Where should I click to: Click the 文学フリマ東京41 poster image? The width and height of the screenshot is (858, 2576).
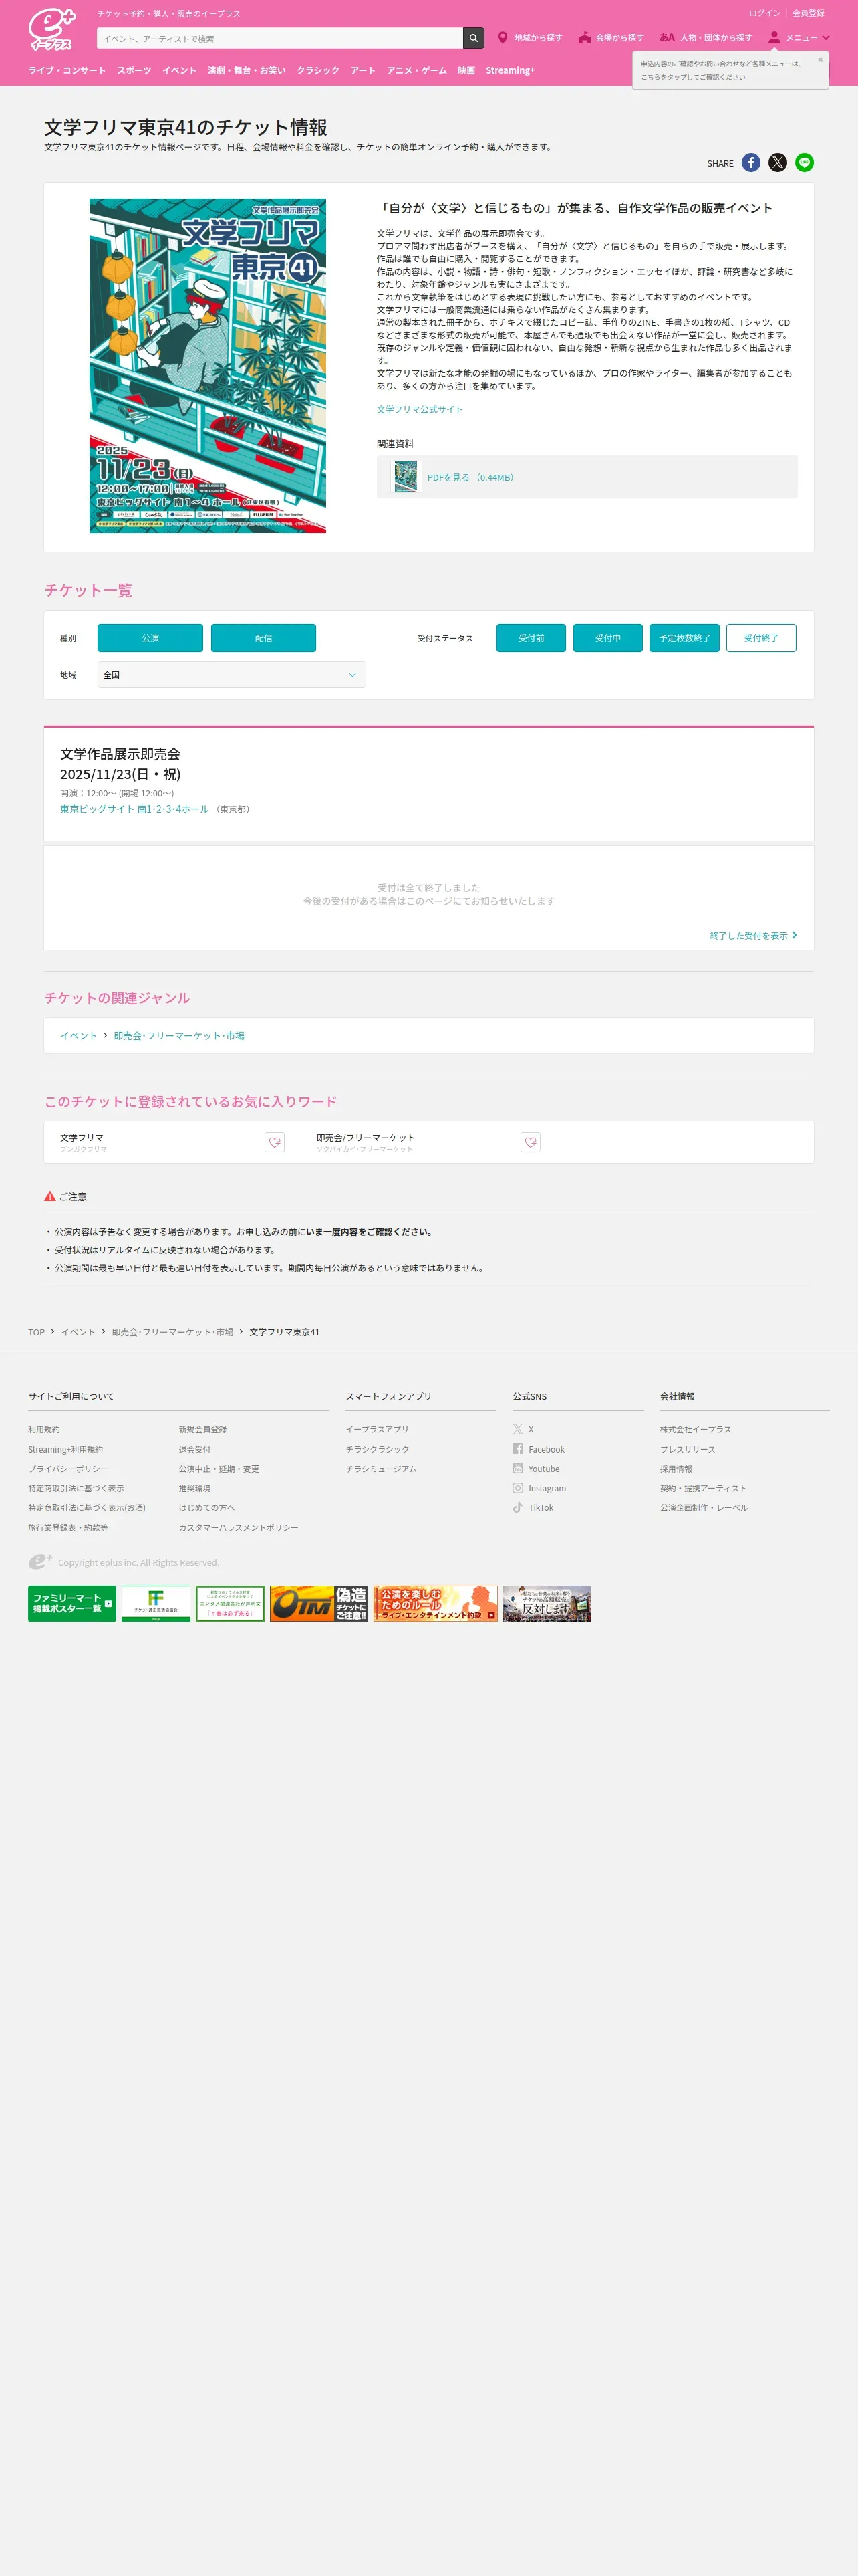click(208, 365)
